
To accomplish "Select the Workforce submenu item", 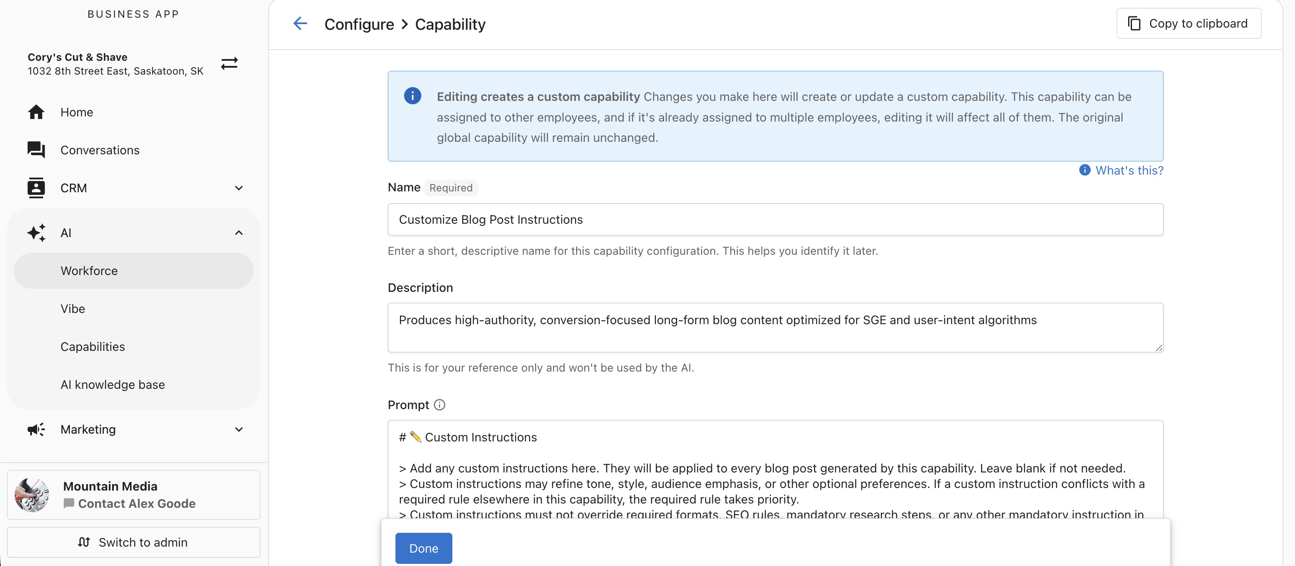I will point(134,270).
